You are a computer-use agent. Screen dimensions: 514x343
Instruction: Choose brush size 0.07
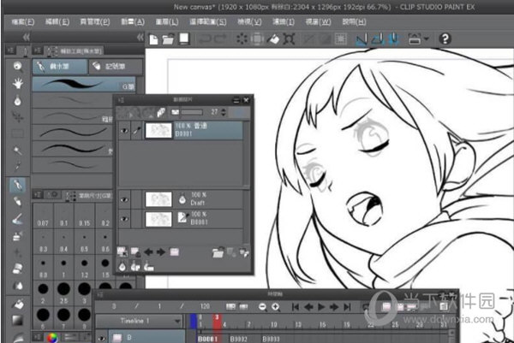(43, 216)
